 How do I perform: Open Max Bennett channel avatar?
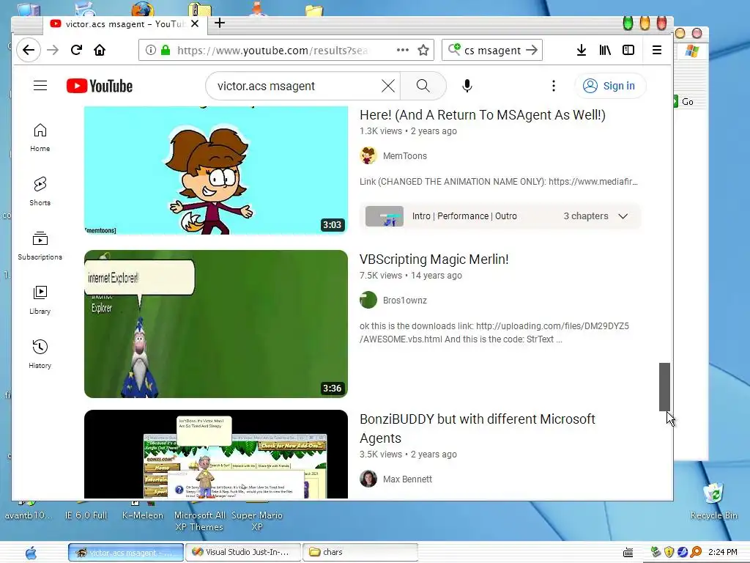click(368, 479)
